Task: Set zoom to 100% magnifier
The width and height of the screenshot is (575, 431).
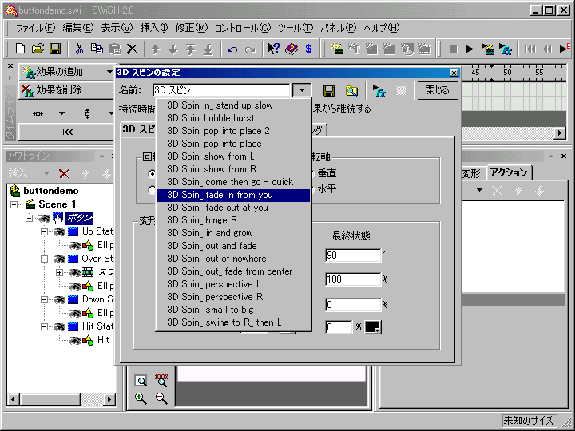Action: [x=161, y=381]
